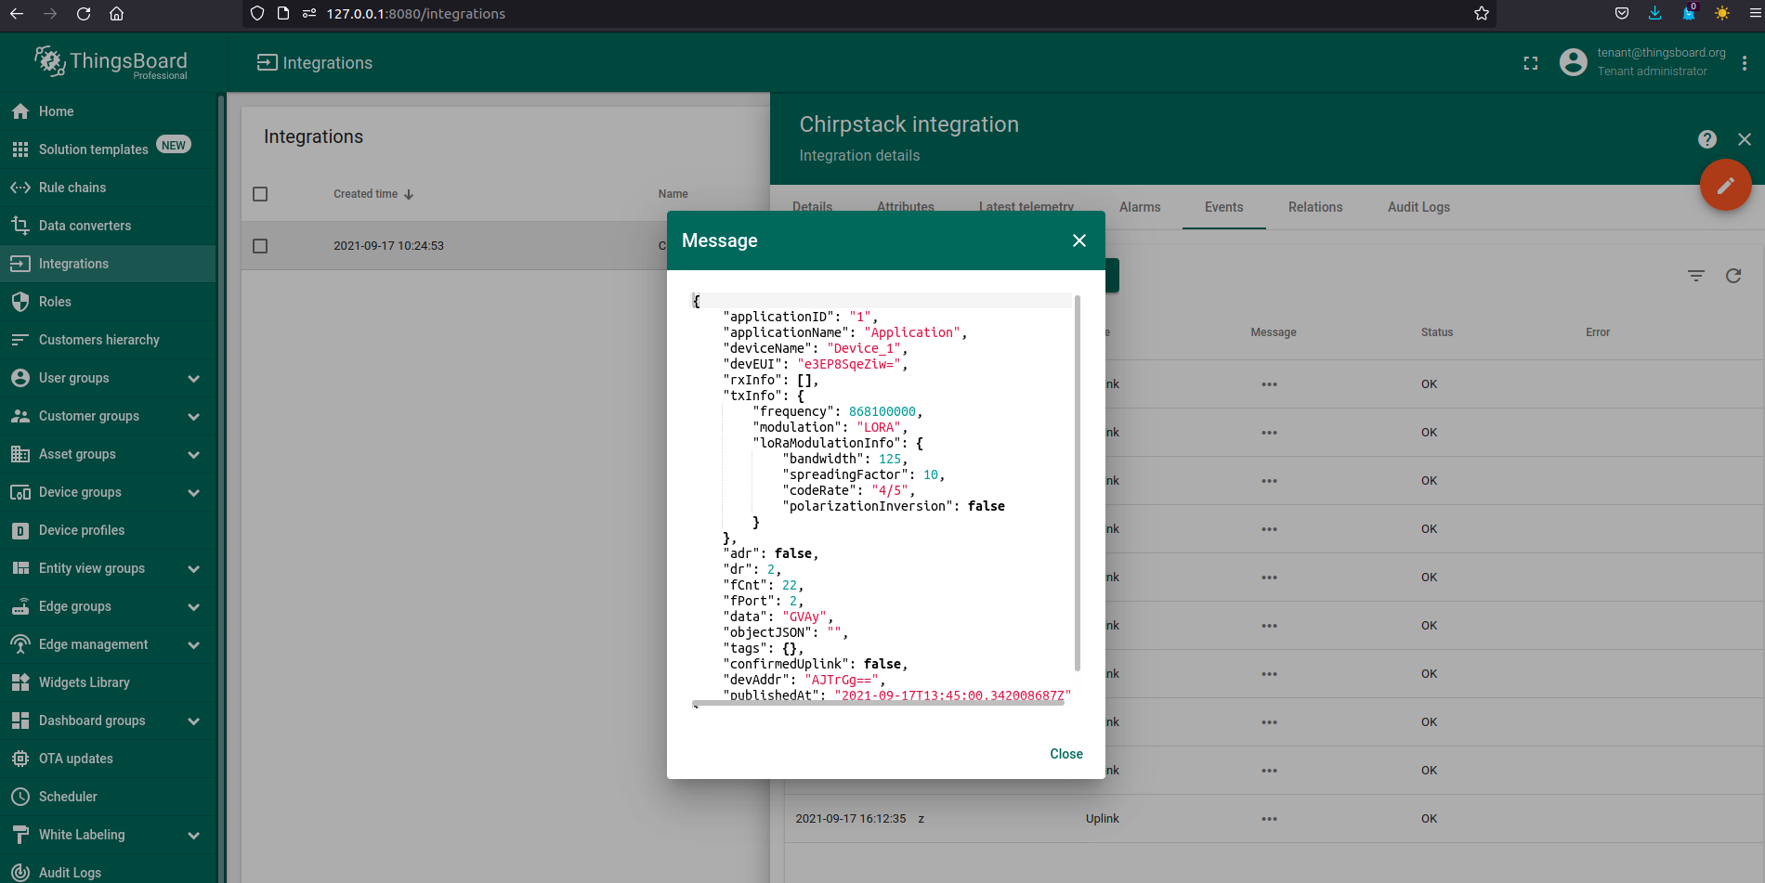This screenshot has height=883, width=1765.
Task: Open Widgets Library
Action: click(108, 682)
